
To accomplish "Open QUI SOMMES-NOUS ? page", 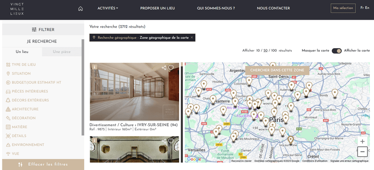I will [x=216, y=8].
